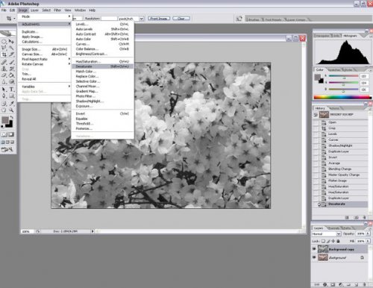
Task: Switch to the Actions tab
Action: click(x=334, y=108)
